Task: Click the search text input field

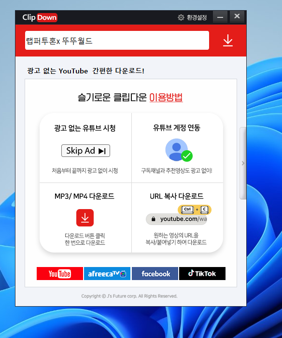Action: [x=117, y=40]
